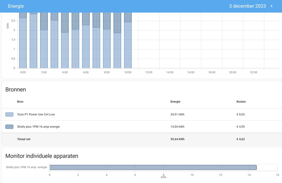
Task: Click the Kosten column header
Action: point(241,102)
